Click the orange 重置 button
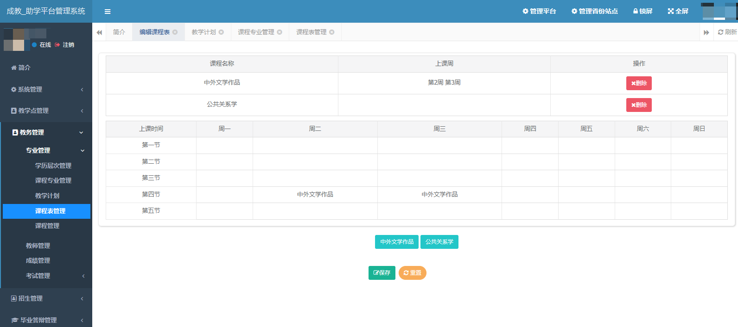738x327 pixels. tap(412, 273)
